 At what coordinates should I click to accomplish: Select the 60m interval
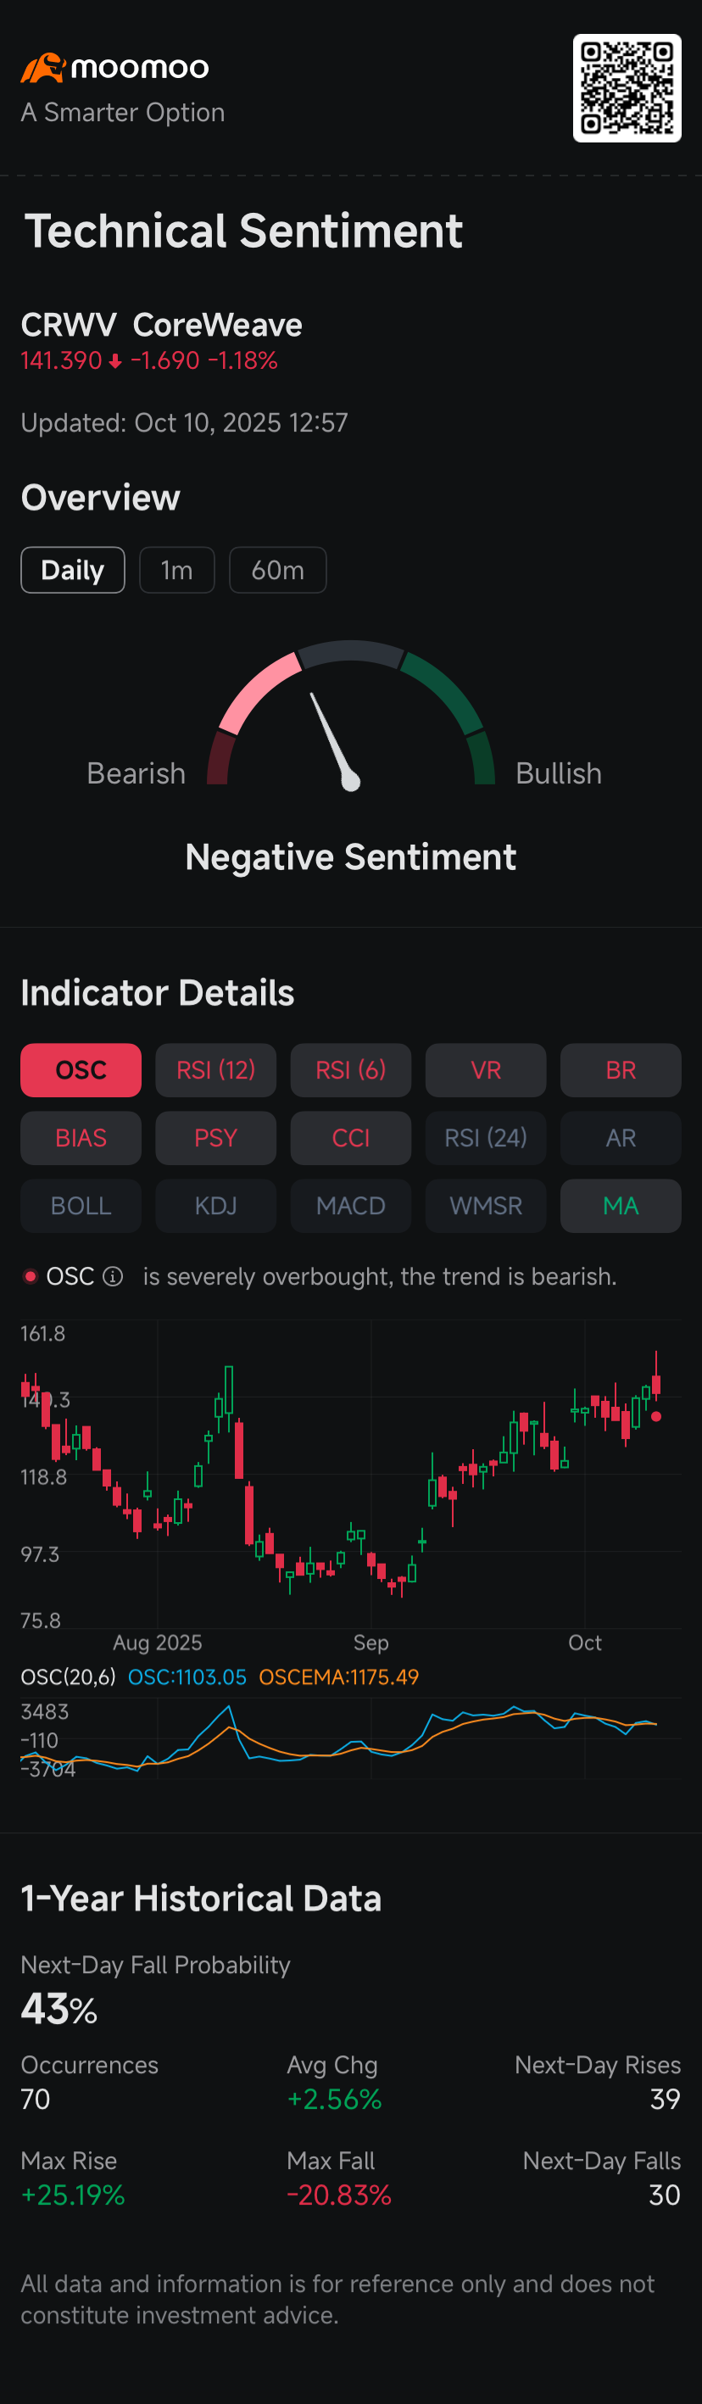pyautogui.click(x=277, y=569)
